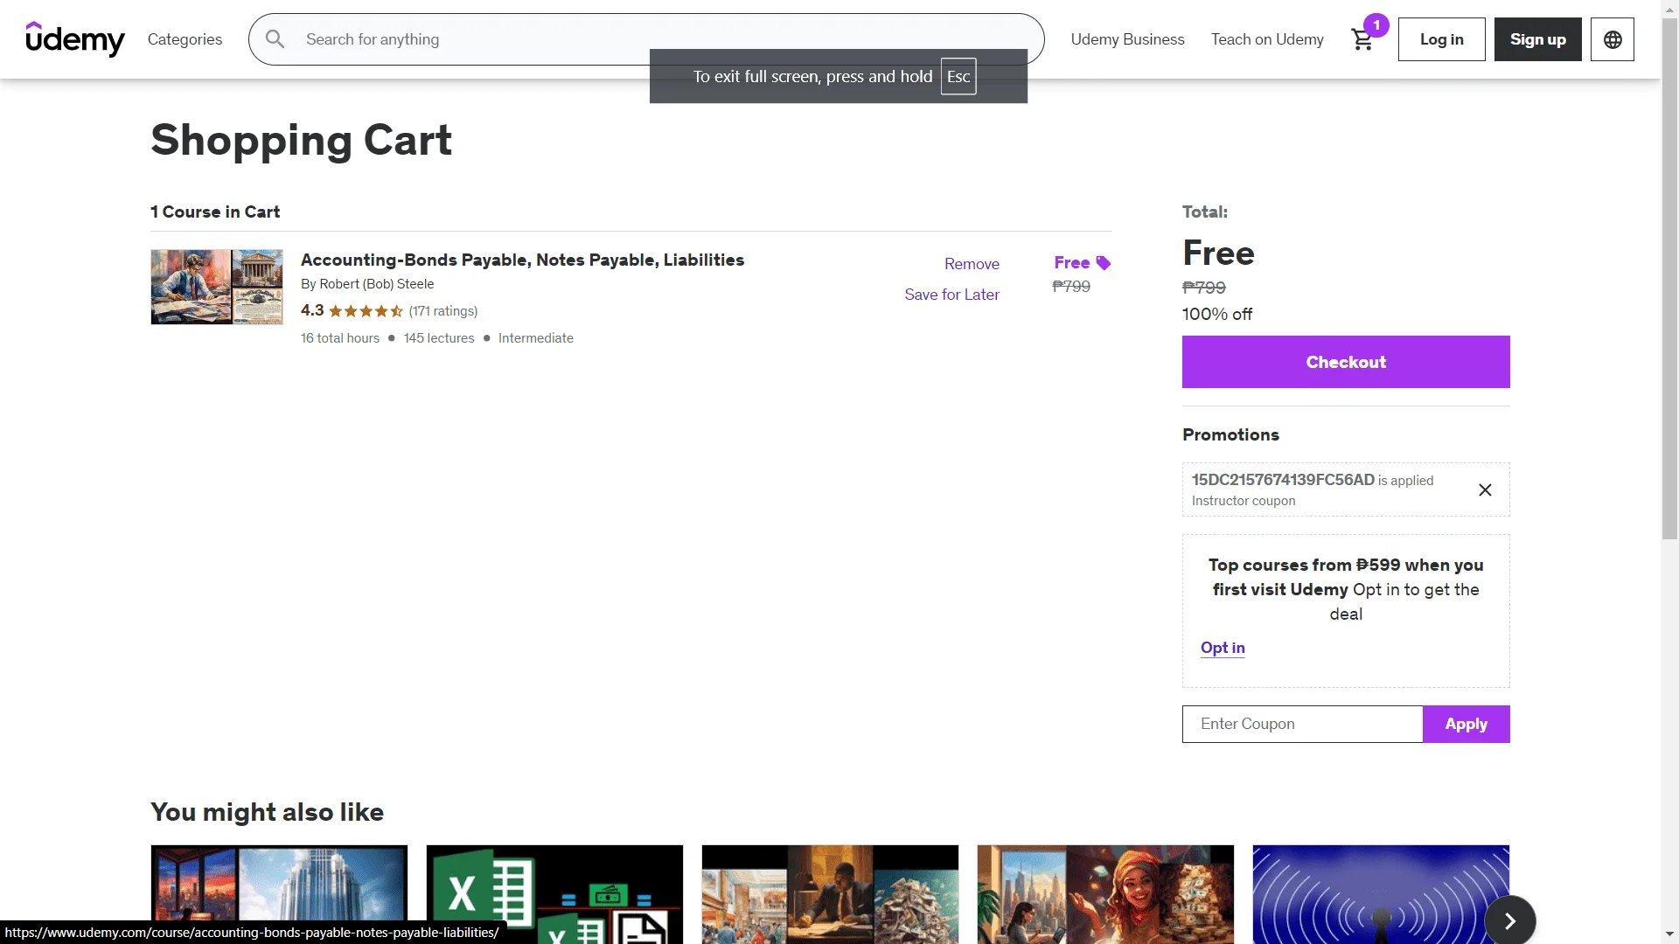1679x944 pixels.
Task: Open Teach on Udemy link
Action: (x=1267, y=39)
